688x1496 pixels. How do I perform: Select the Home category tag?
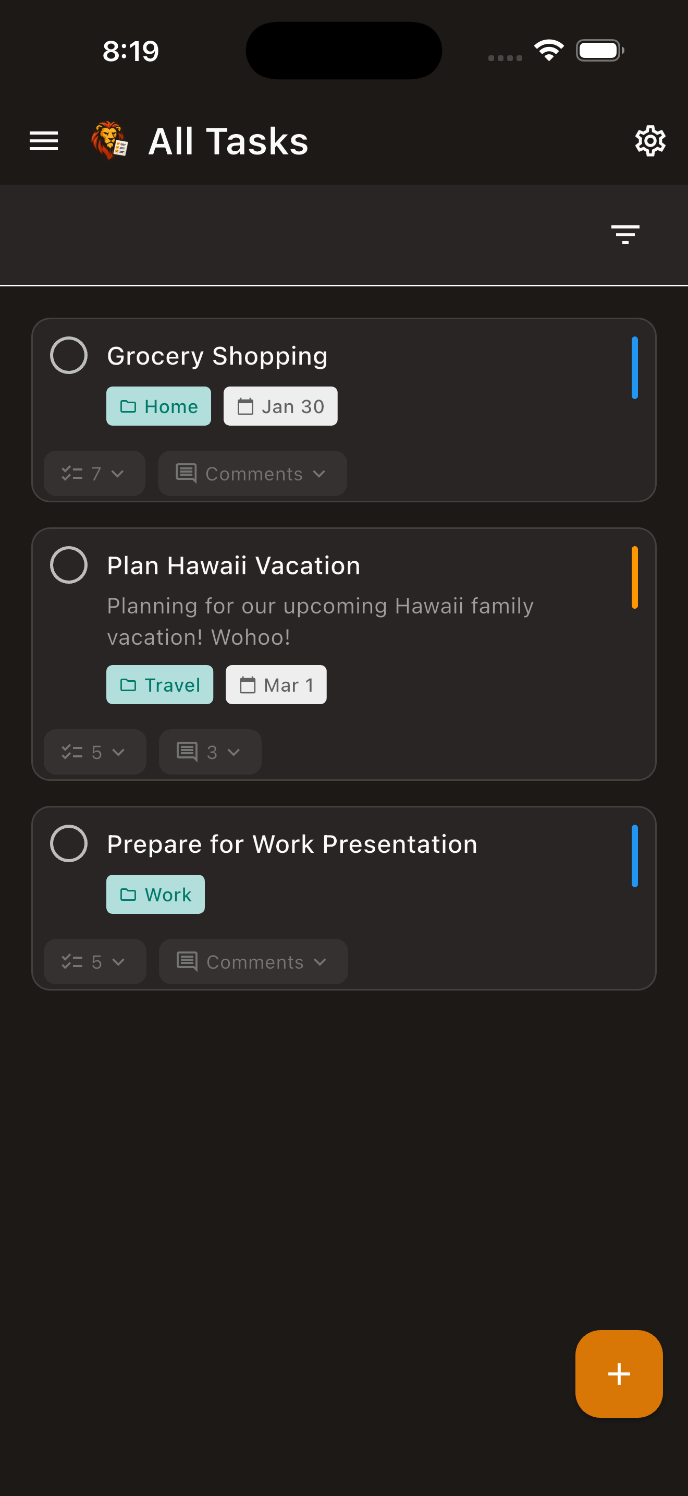pyautogui.click(x=158, y=406)
